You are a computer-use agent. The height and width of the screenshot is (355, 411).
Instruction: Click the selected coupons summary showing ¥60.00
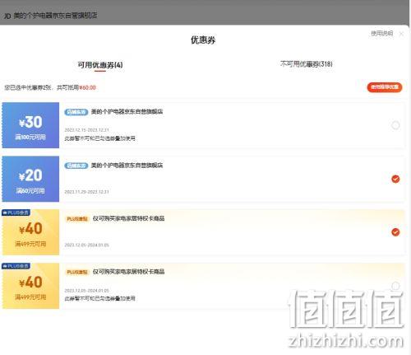point(50,87)
